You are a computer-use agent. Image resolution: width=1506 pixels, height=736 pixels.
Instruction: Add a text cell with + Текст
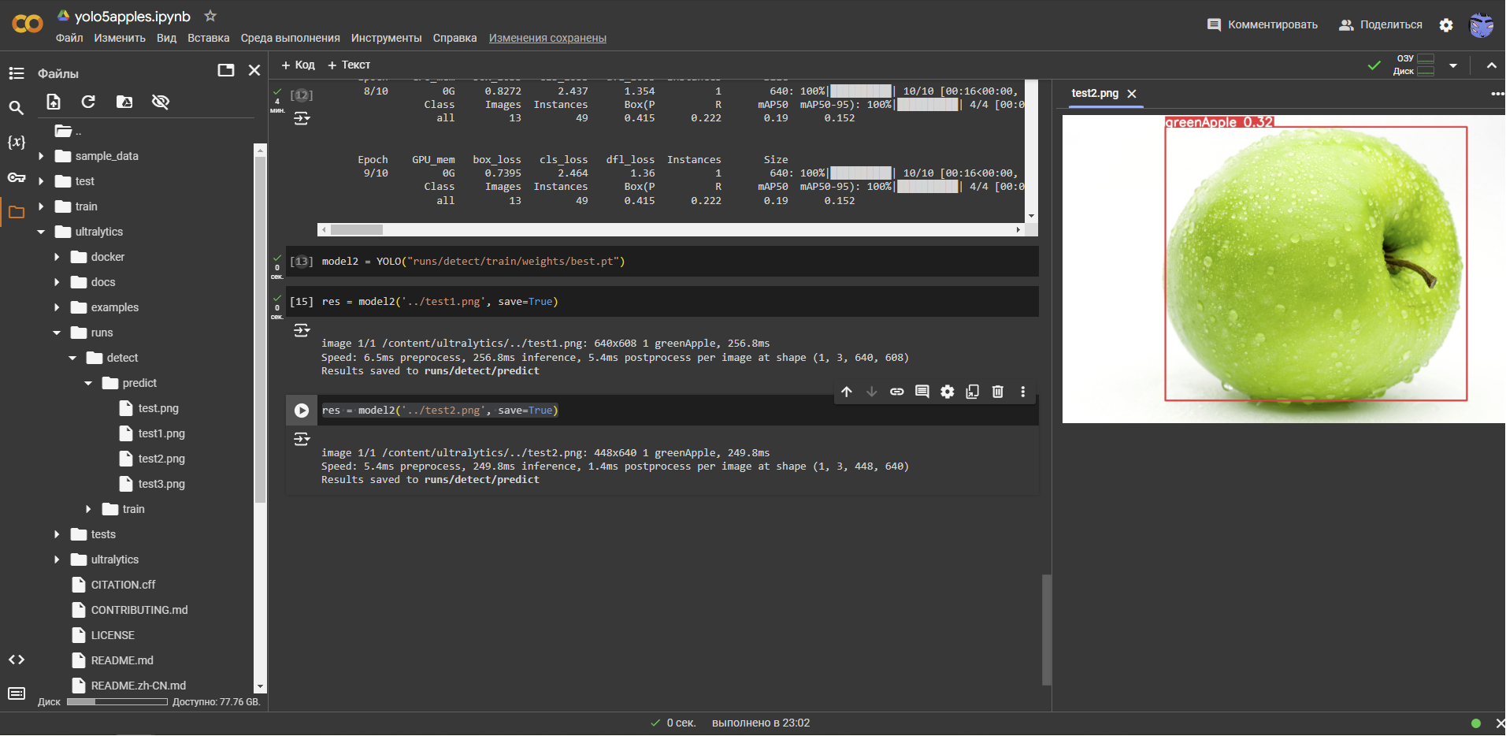[x=349, y=65]
